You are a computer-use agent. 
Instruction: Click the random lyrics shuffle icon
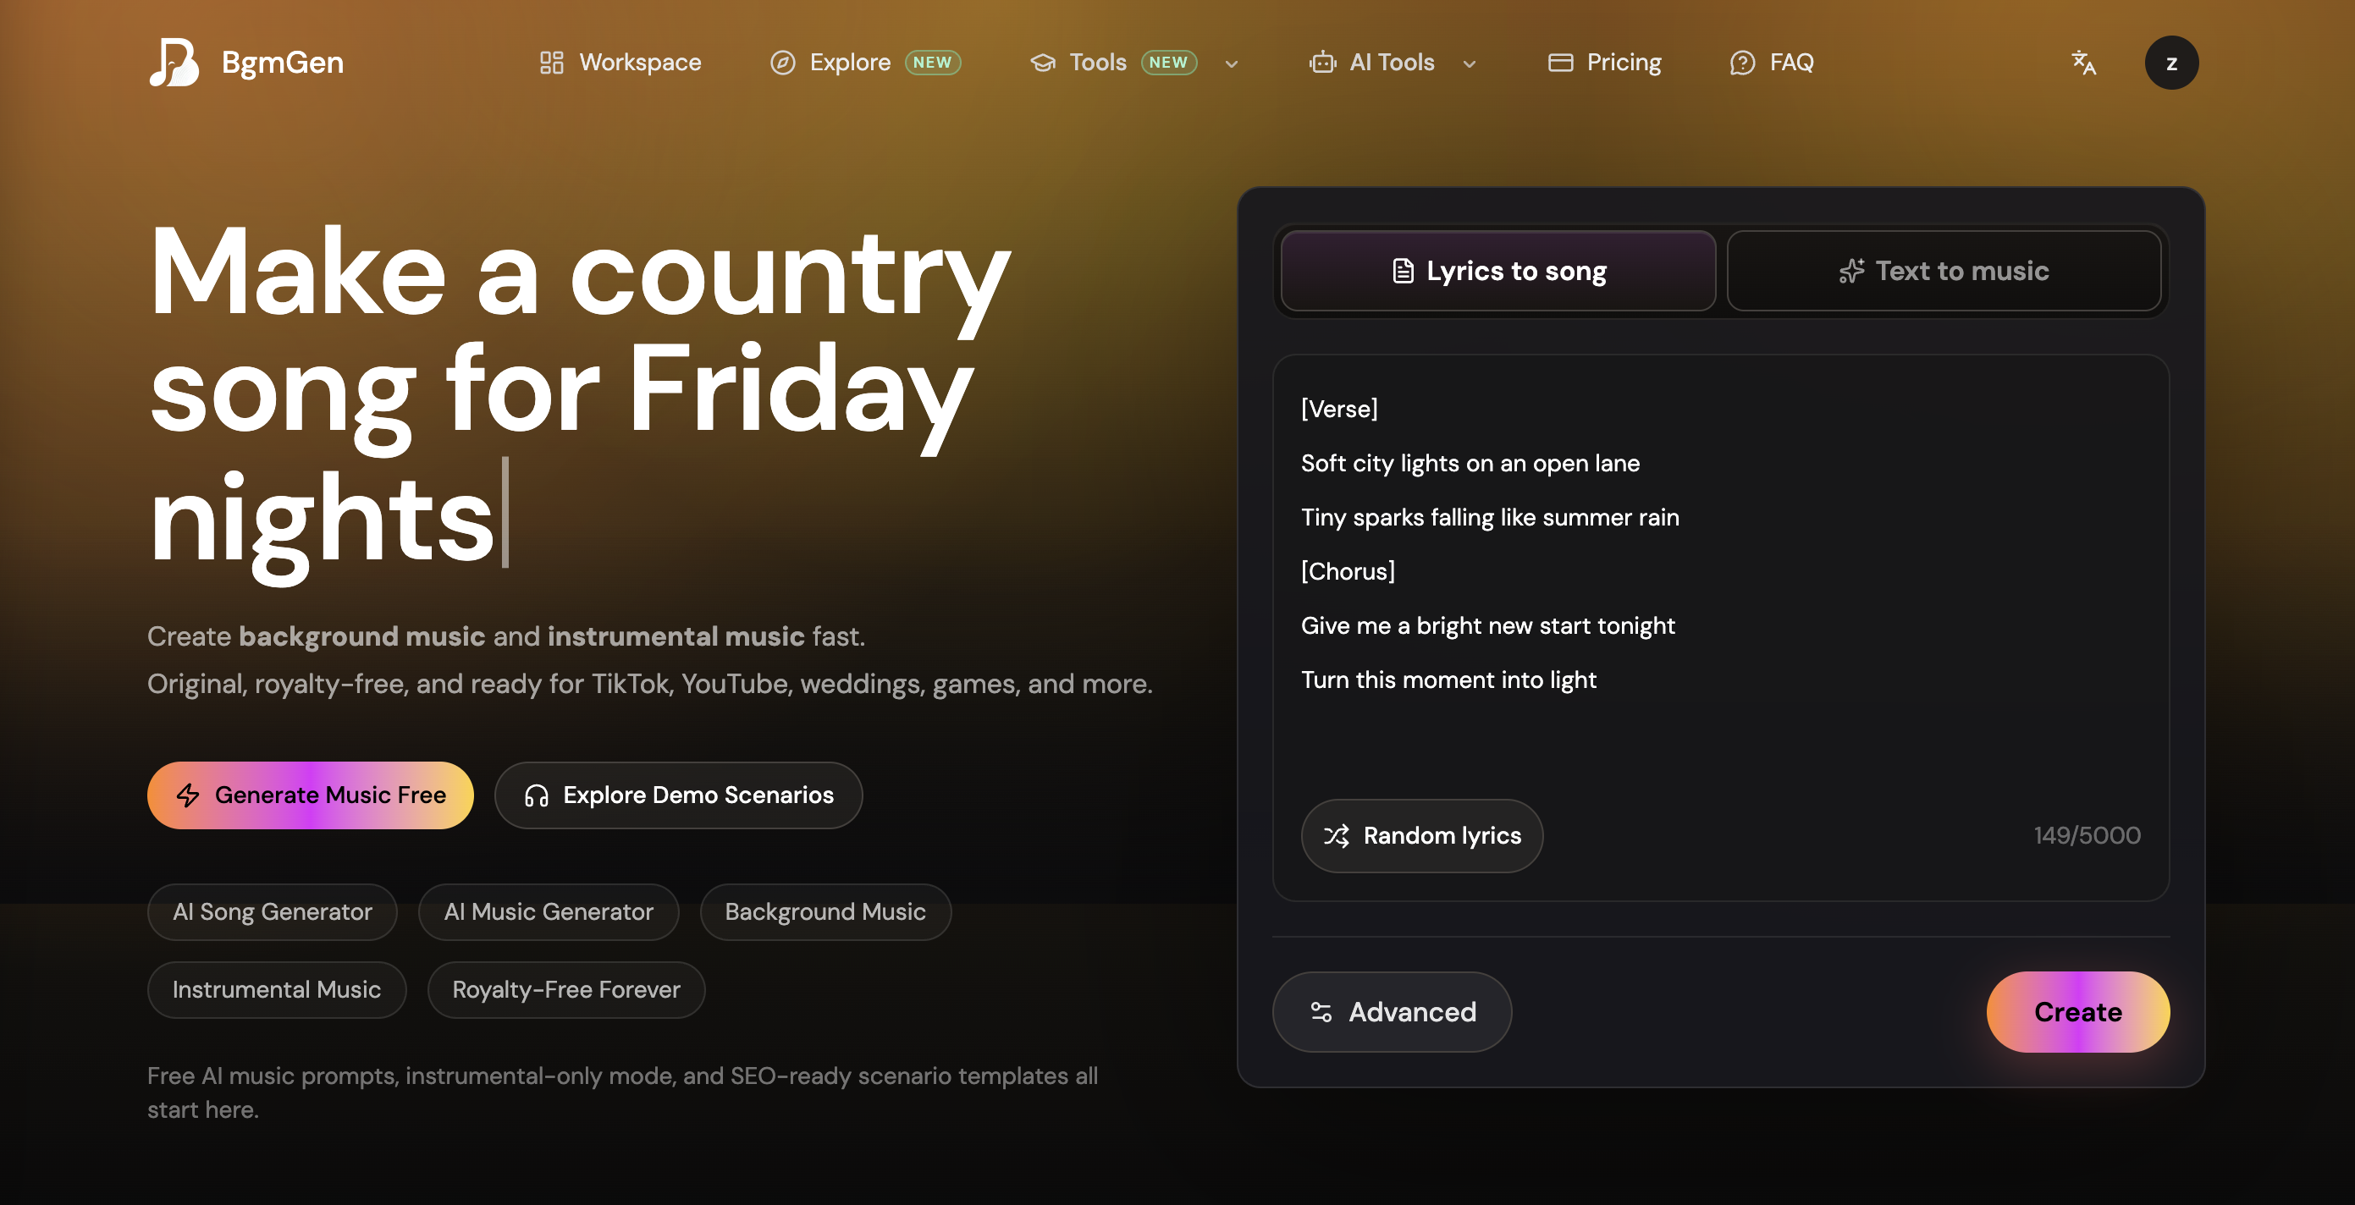click(1337, 835)
